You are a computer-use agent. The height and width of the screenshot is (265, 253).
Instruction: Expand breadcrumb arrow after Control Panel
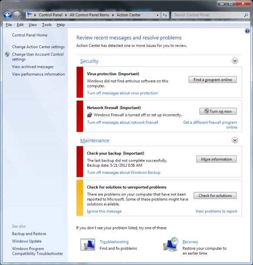click(x=66, y=15)
